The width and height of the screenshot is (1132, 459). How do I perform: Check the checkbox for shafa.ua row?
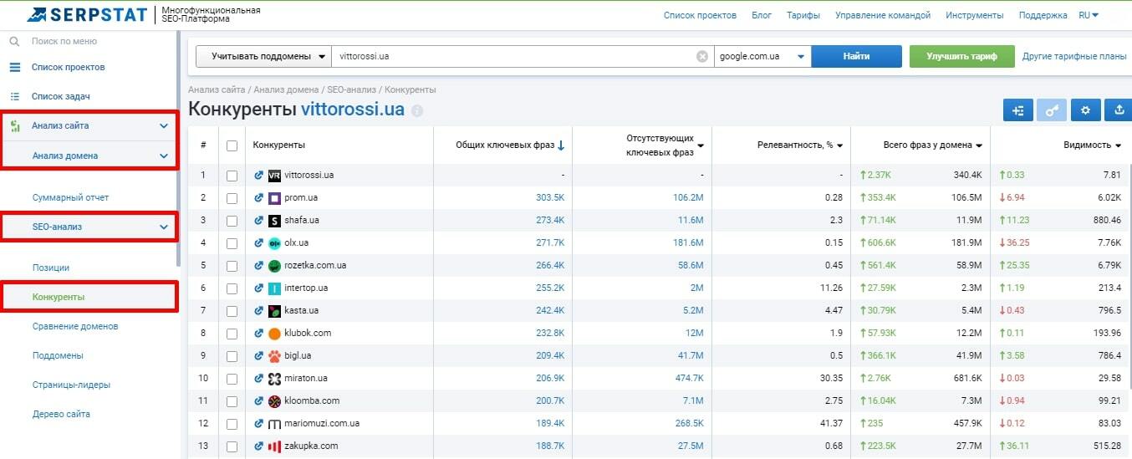(232, 221)
